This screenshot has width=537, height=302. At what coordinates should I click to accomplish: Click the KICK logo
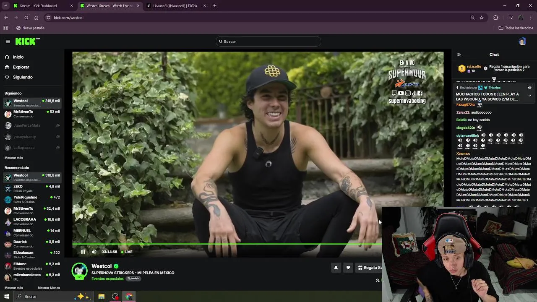[x=27, y=41]
